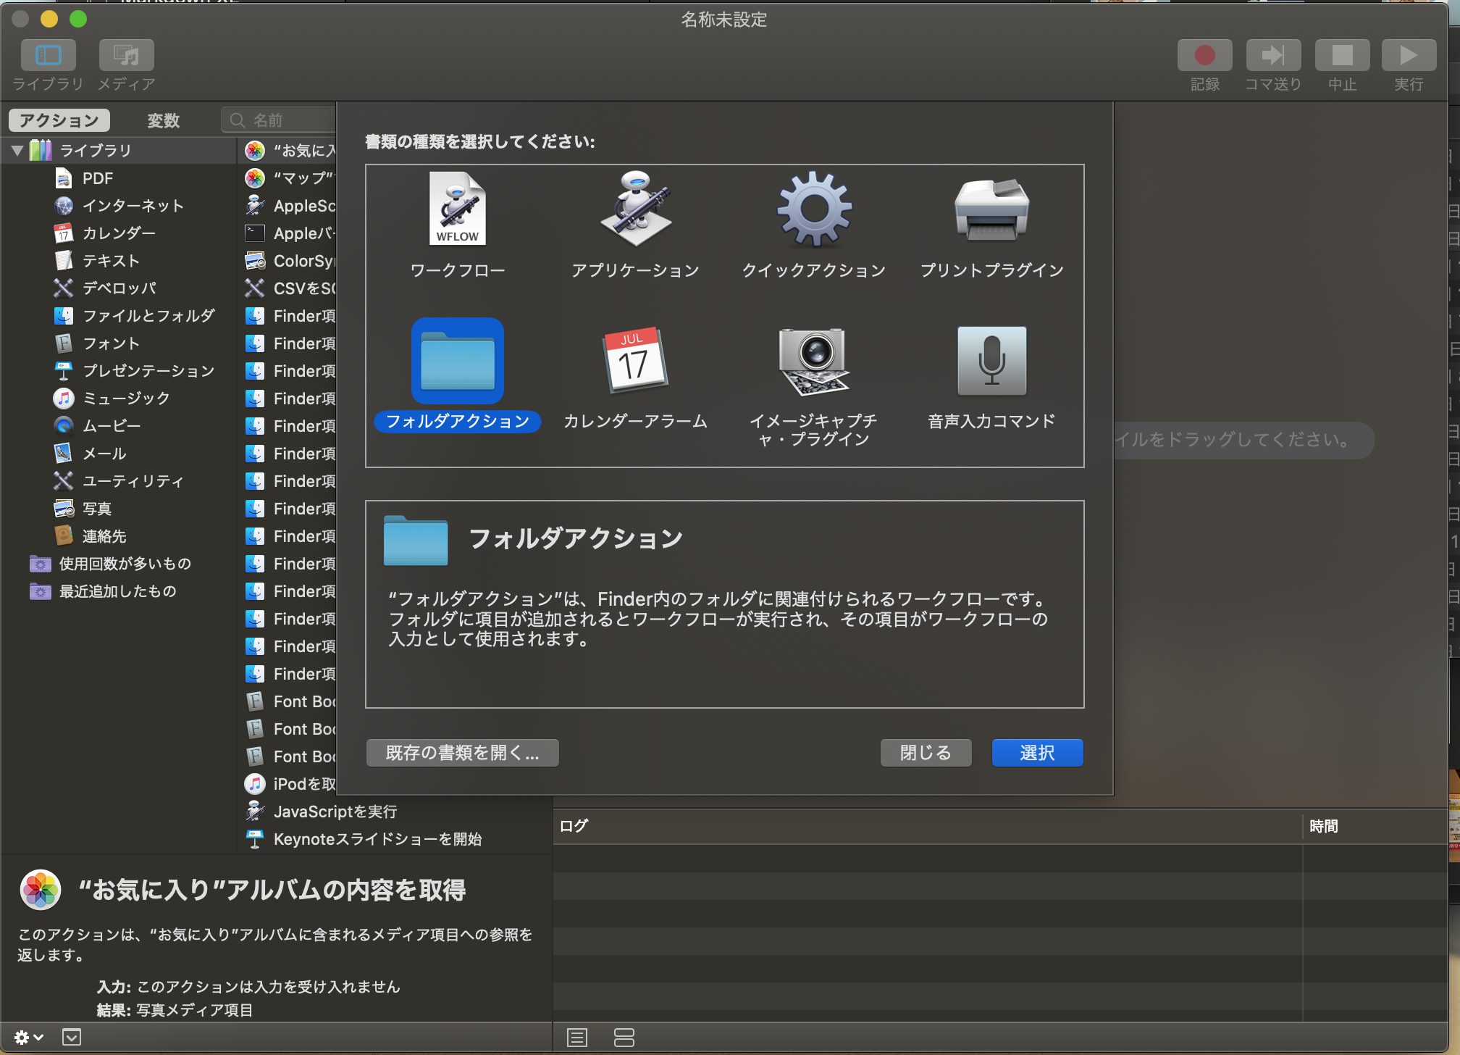Focus the 名前 search field
1460x1055 pixels.
[x=280, y=120]
